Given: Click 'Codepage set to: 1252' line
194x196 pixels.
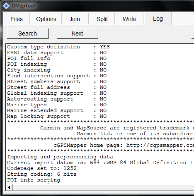Looking at the screenshot, I should [42, 168].
